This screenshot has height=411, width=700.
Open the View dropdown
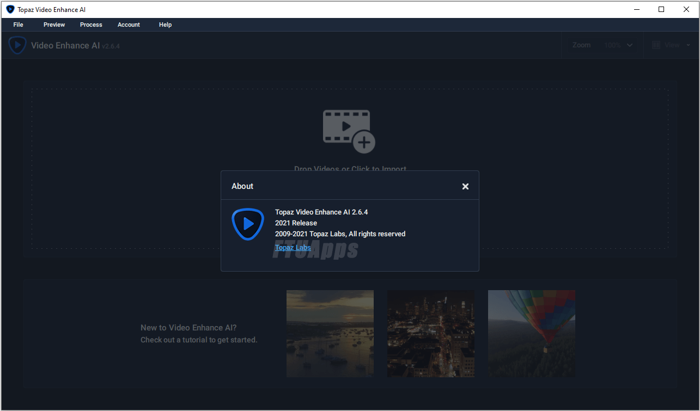tap(671, 45)
